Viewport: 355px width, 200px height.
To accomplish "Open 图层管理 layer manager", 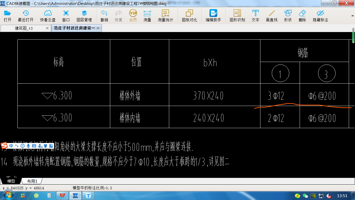I will [x=84, y=16].
